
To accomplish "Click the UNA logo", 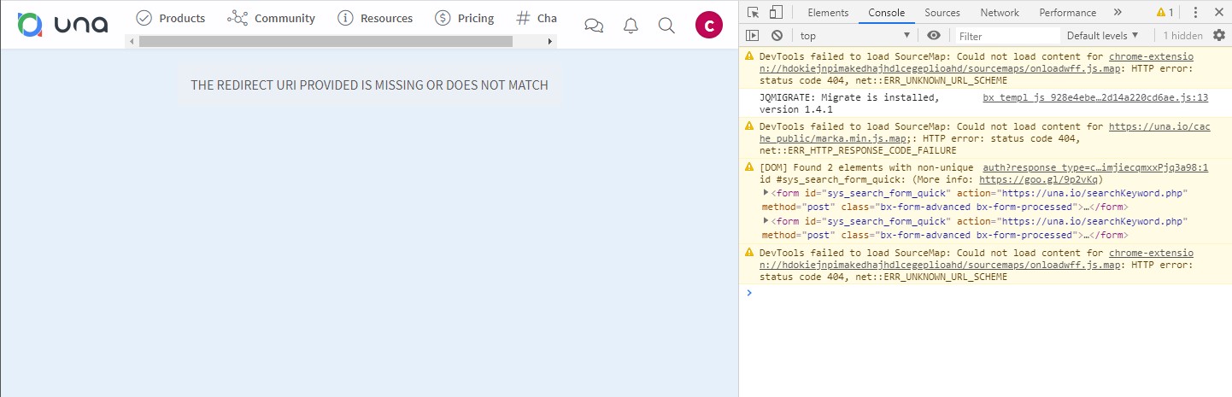I will point(62,25).
